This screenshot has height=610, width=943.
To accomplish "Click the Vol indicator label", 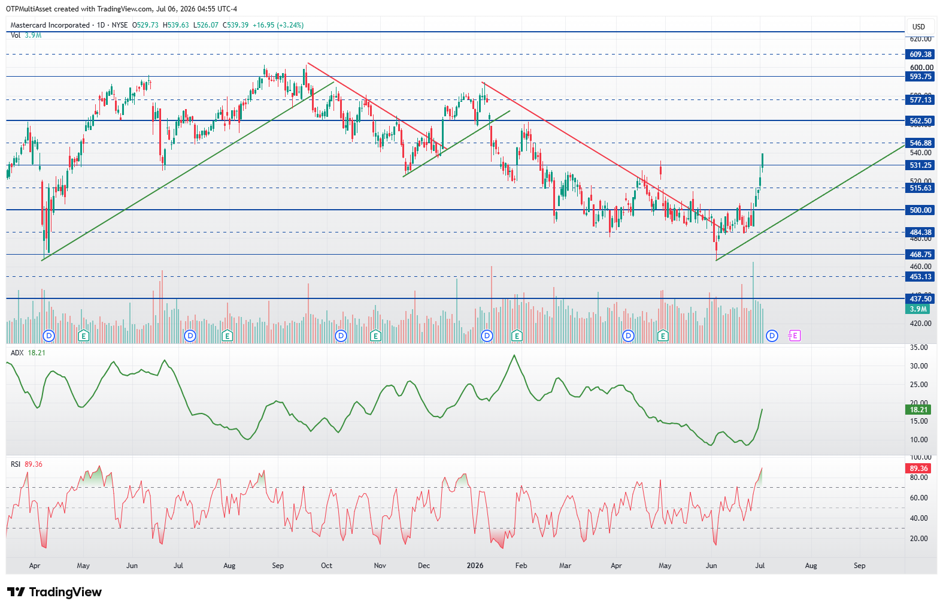I will point(15,35).
